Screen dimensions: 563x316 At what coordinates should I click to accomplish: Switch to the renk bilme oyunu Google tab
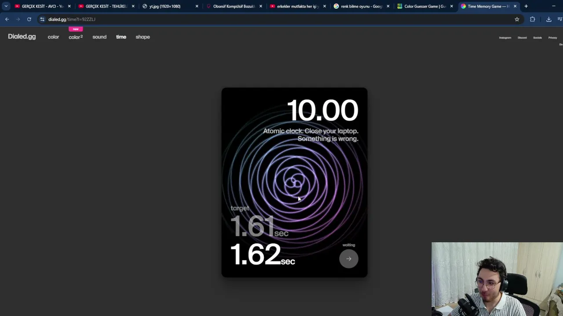click(x=361, y=6)
